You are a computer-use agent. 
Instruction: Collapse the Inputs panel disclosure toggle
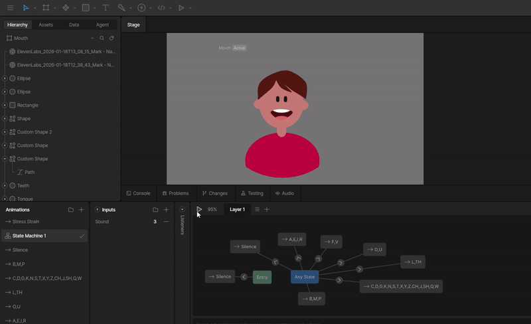tap(97, 210)
